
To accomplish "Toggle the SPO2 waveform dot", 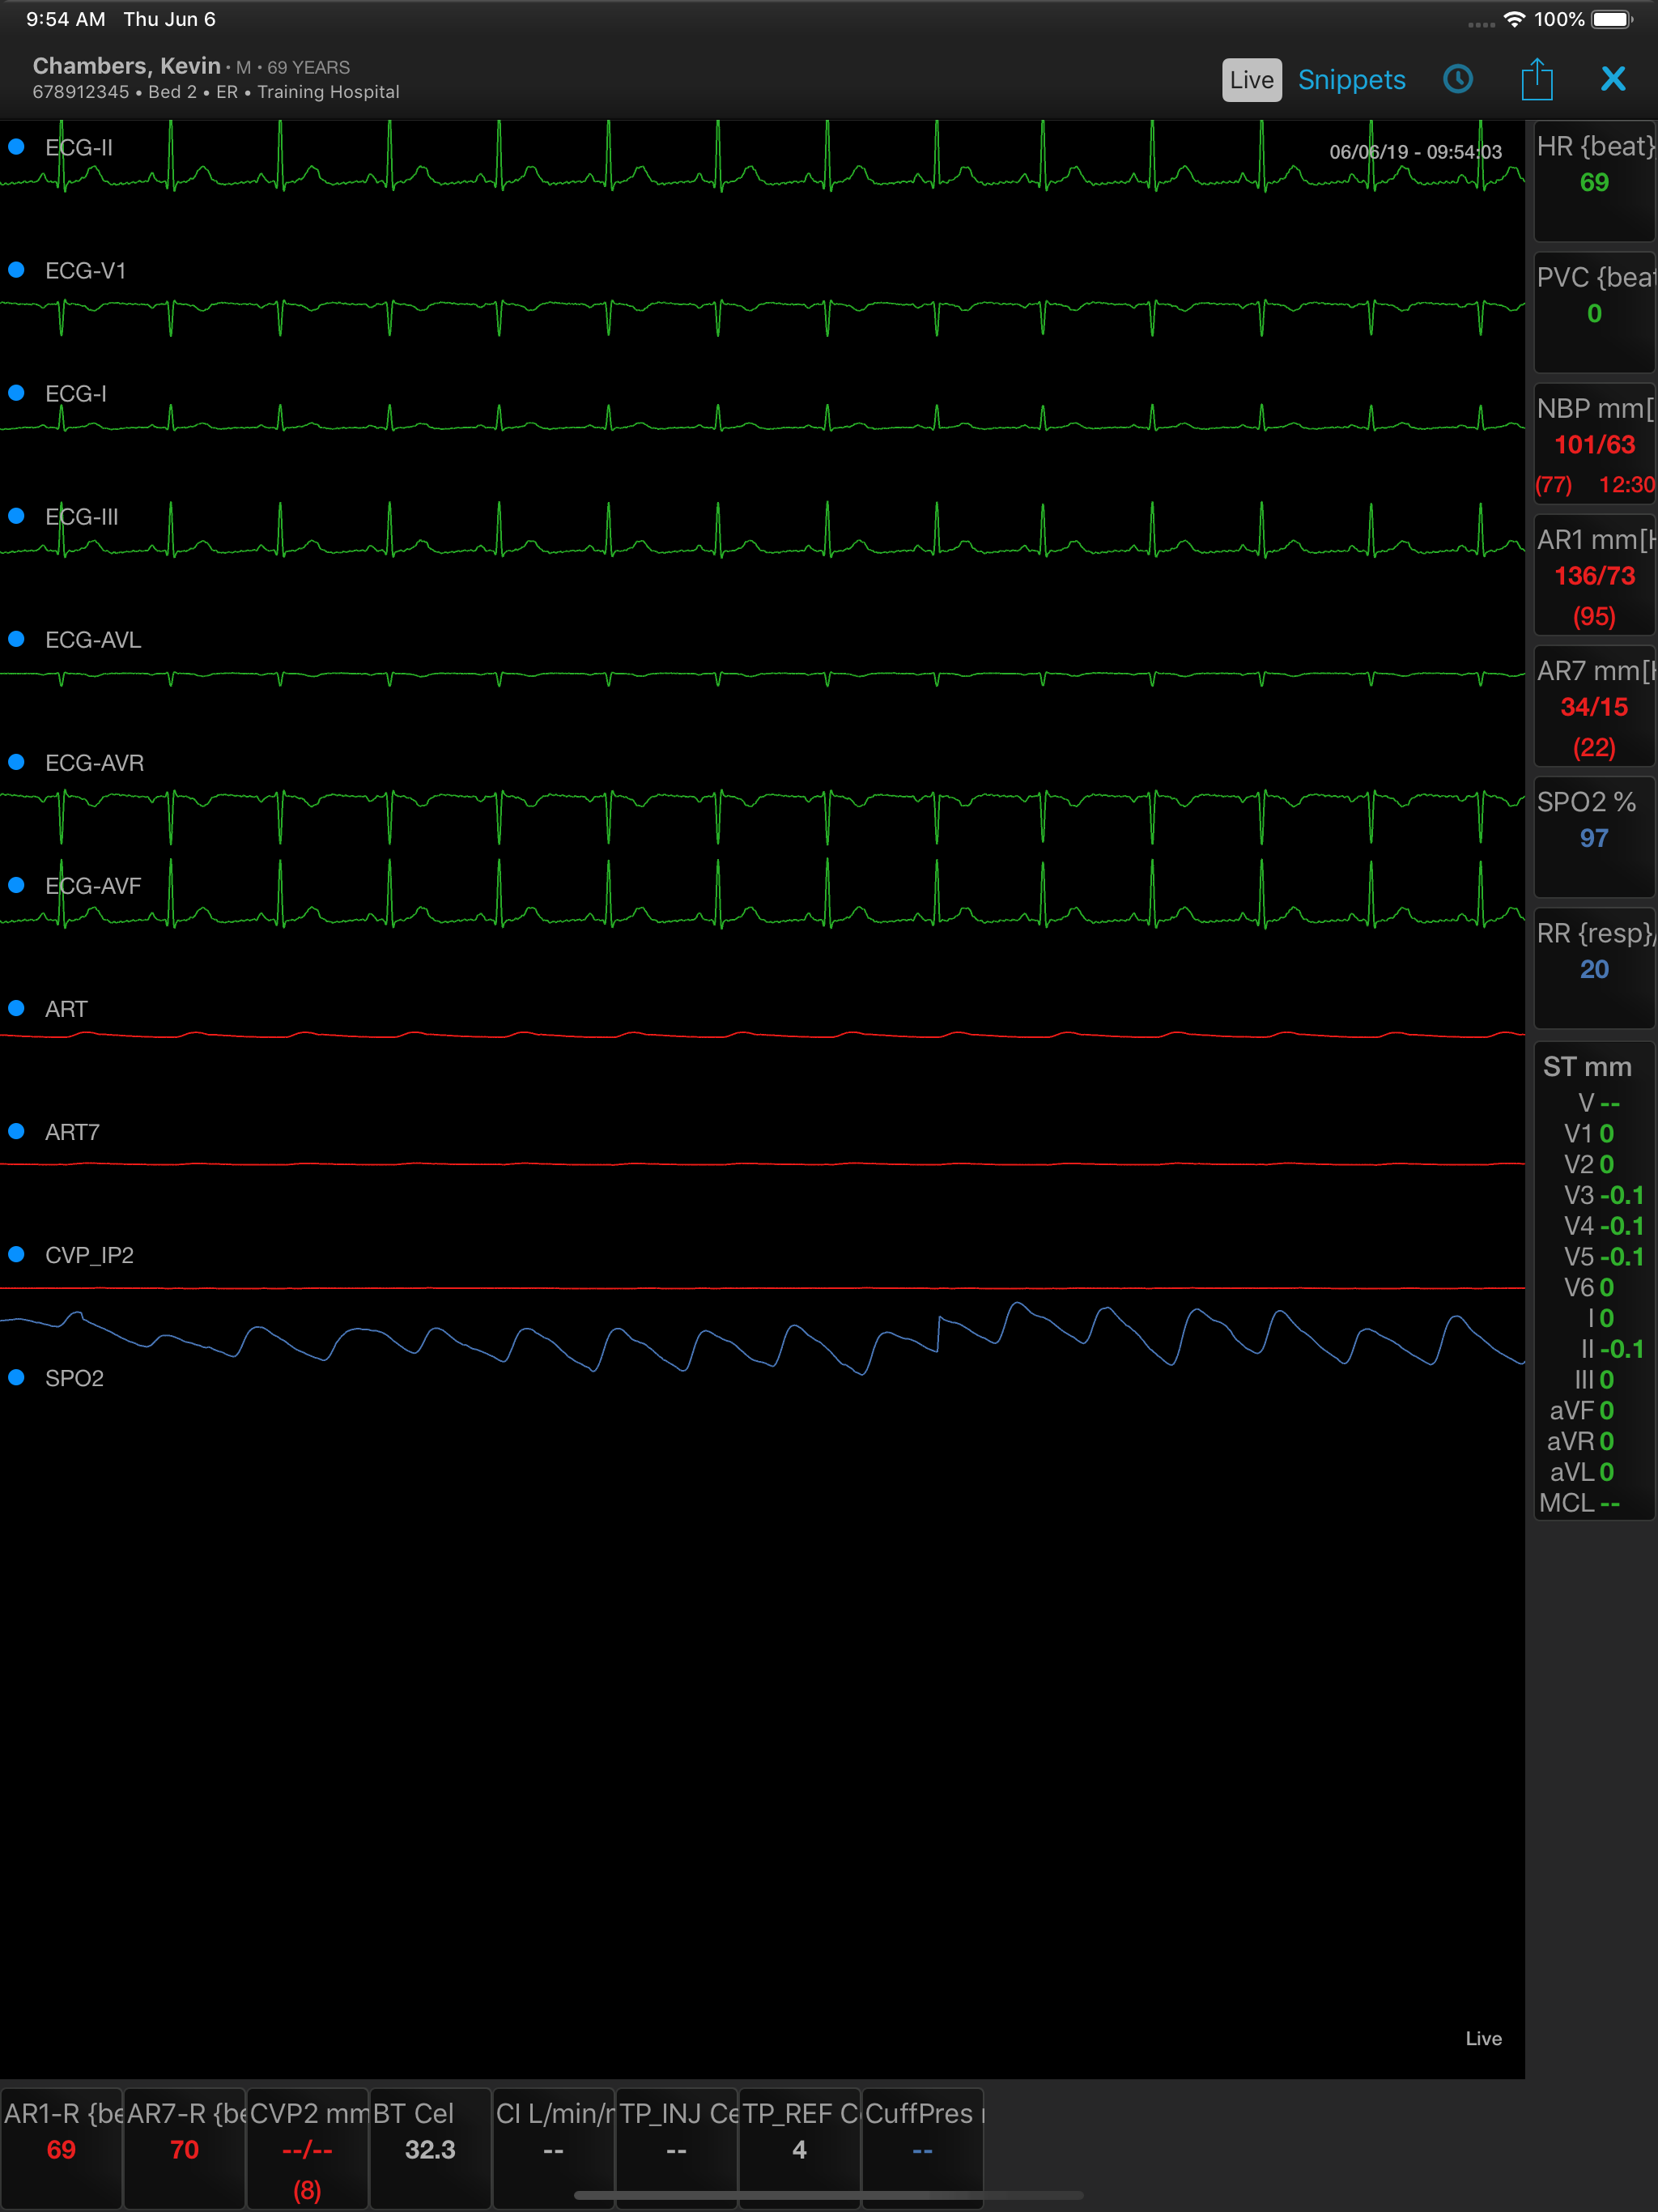I will click(x=16, y=1377).
